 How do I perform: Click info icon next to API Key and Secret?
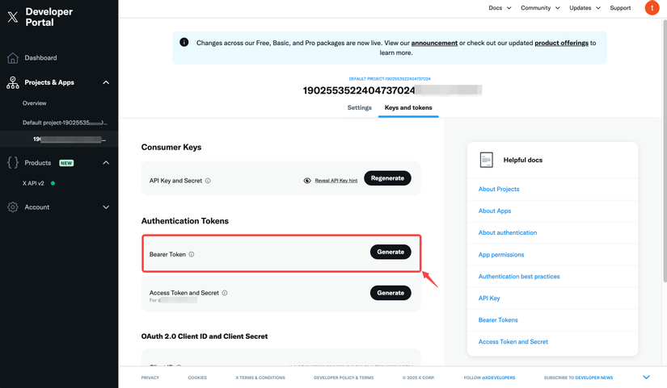click(208, 181)
